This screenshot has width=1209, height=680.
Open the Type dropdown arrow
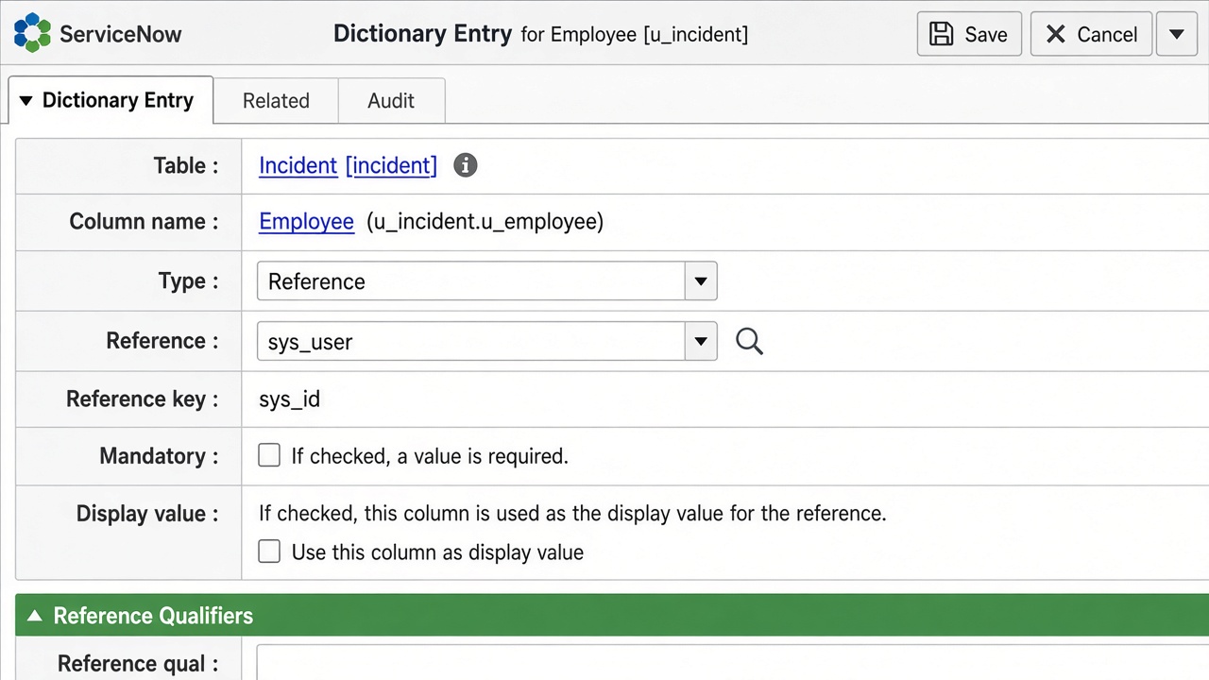[701, 281]
